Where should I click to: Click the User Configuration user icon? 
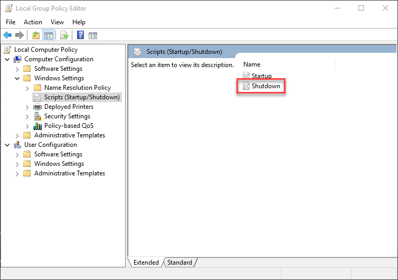[17, 145]
